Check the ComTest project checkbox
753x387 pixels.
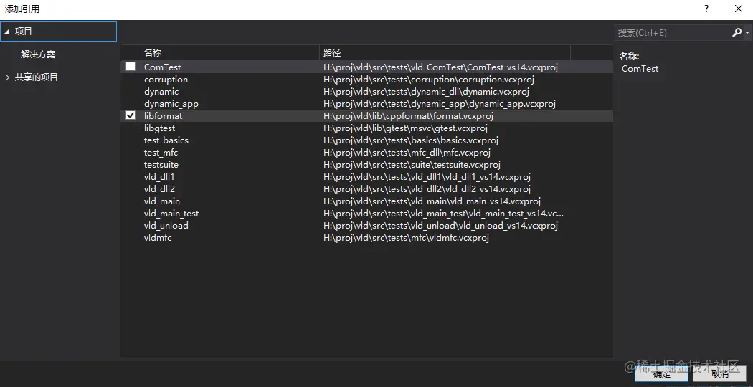point(131,67)
